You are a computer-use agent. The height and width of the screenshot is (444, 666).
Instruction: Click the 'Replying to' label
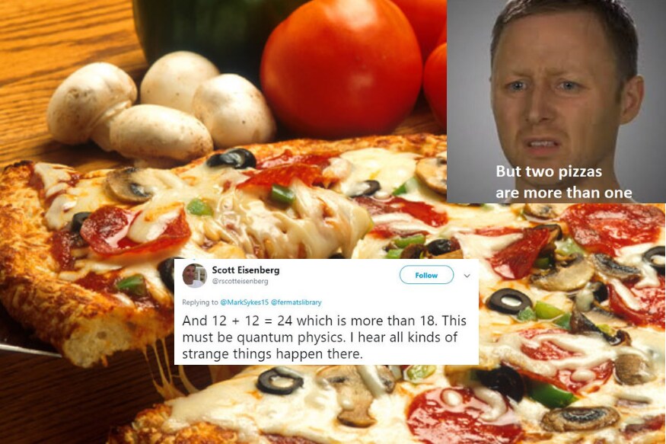tap(200, 302)
